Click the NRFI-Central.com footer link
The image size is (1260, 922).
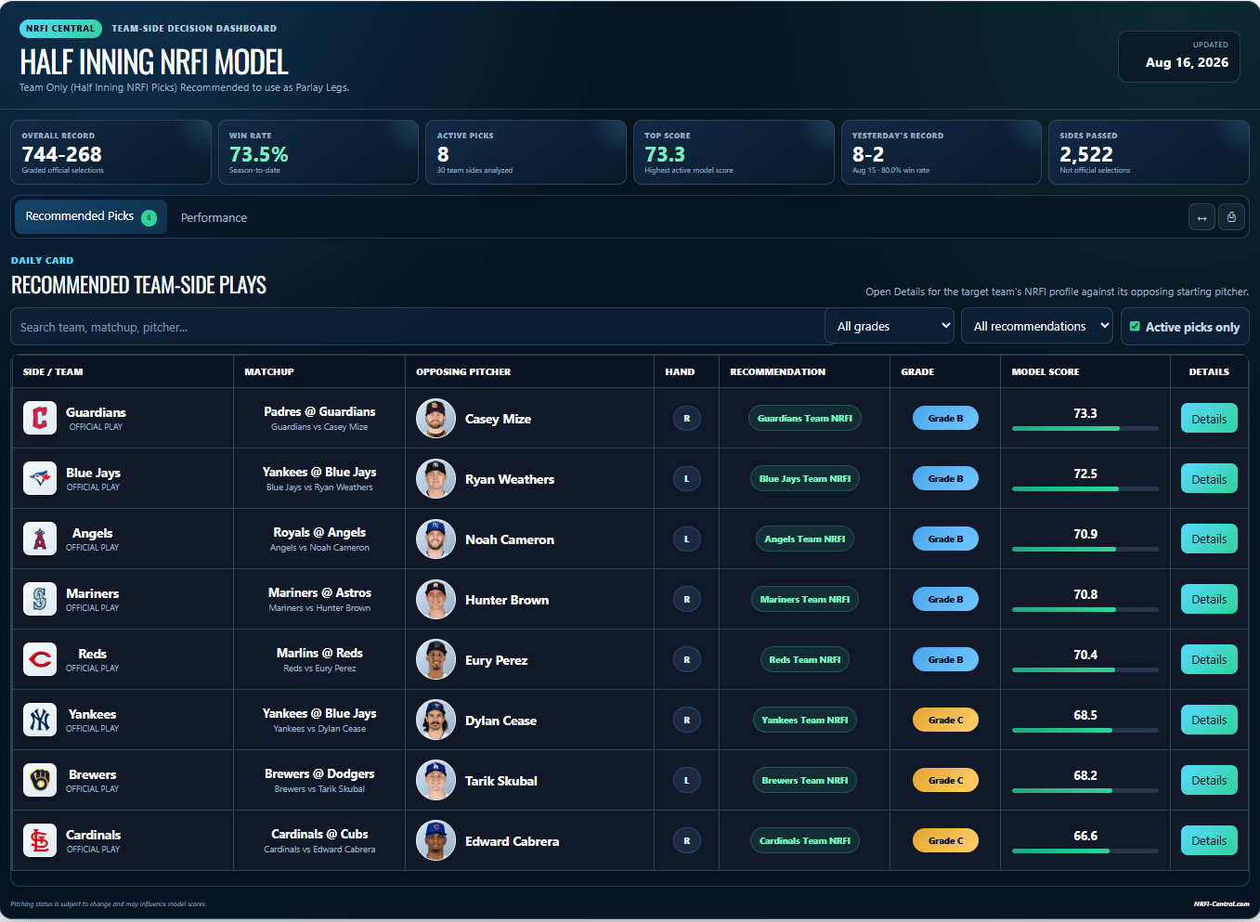pyautogui.click(x=1221, y=903)
